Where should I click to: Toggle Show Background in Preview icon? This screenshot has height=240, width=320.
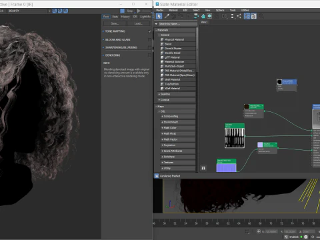[209, 16]
